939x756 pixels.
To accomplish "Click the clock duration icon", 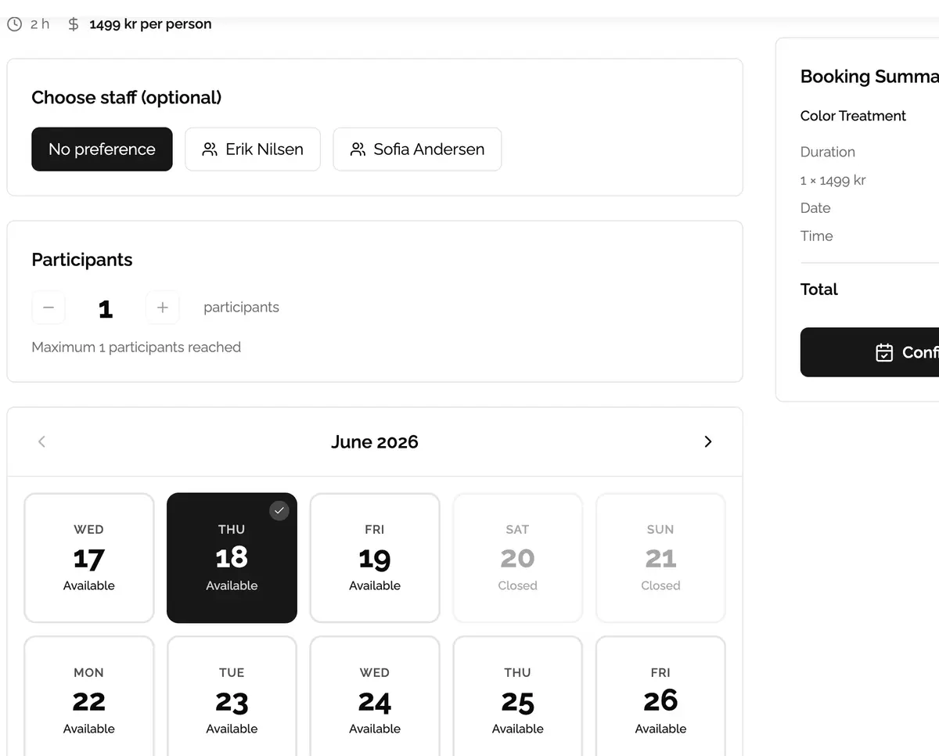I will coord(14,24).
